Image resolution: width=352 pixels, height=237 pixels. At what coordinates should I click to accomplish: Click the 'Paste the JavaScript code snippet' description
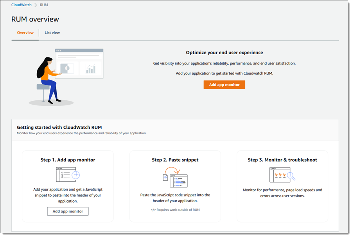175,198
